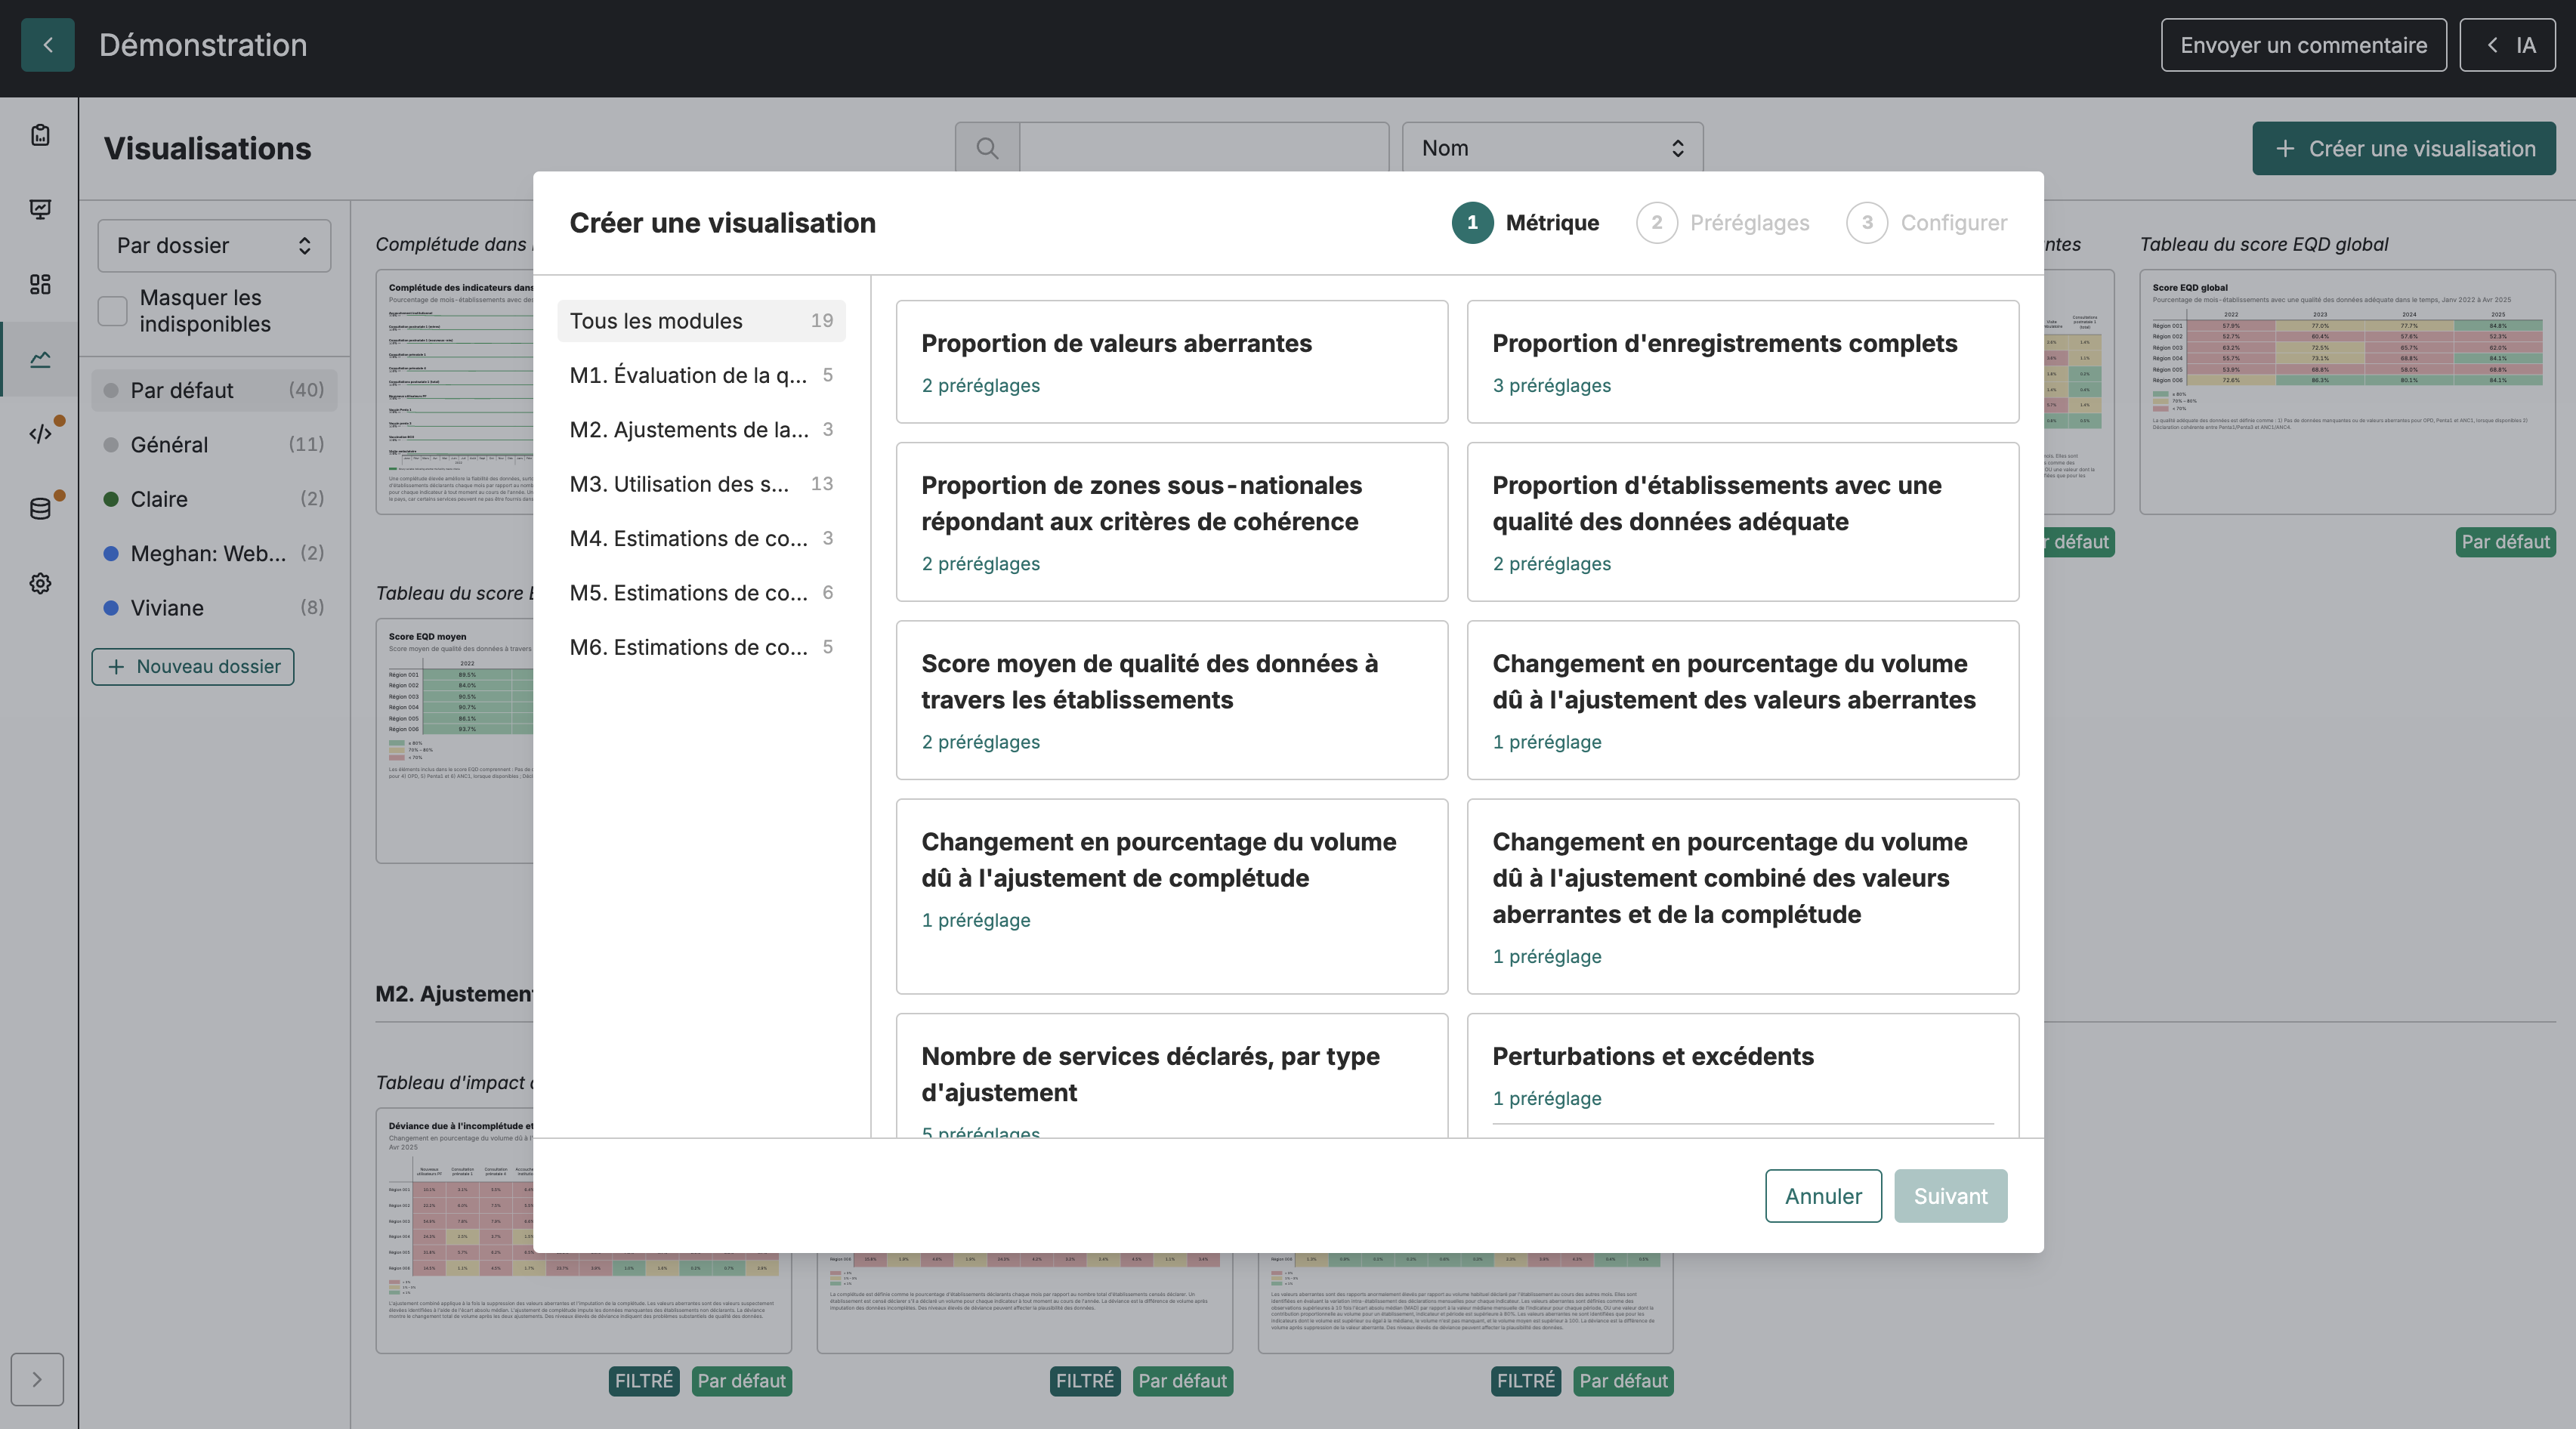The image size is (2576, 1429).
Task: Click Envoyer un commentaire button
Action: [x=2303, y=45]
